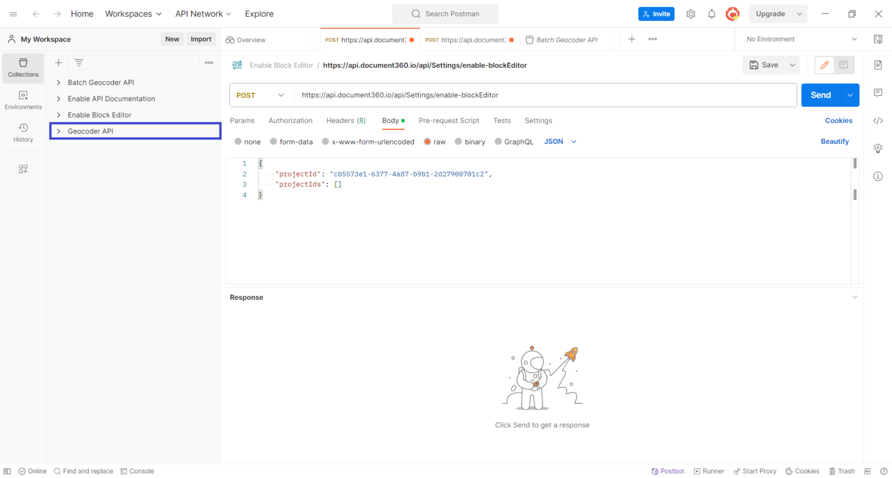Open the Code snippet panel
This screenshot has height=478, width=892.
pyautogui.click(x=878, y=120)
